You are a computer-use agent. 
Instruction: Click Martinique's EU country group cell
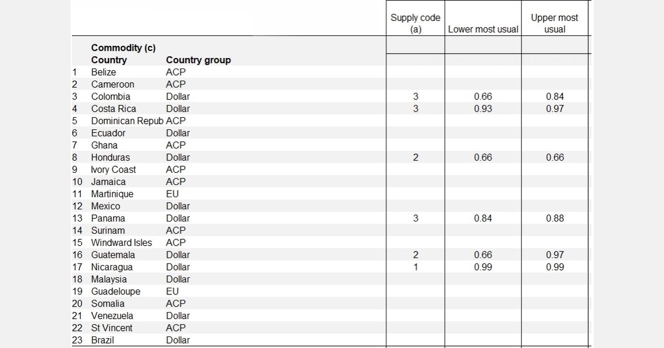pos(173,194)
